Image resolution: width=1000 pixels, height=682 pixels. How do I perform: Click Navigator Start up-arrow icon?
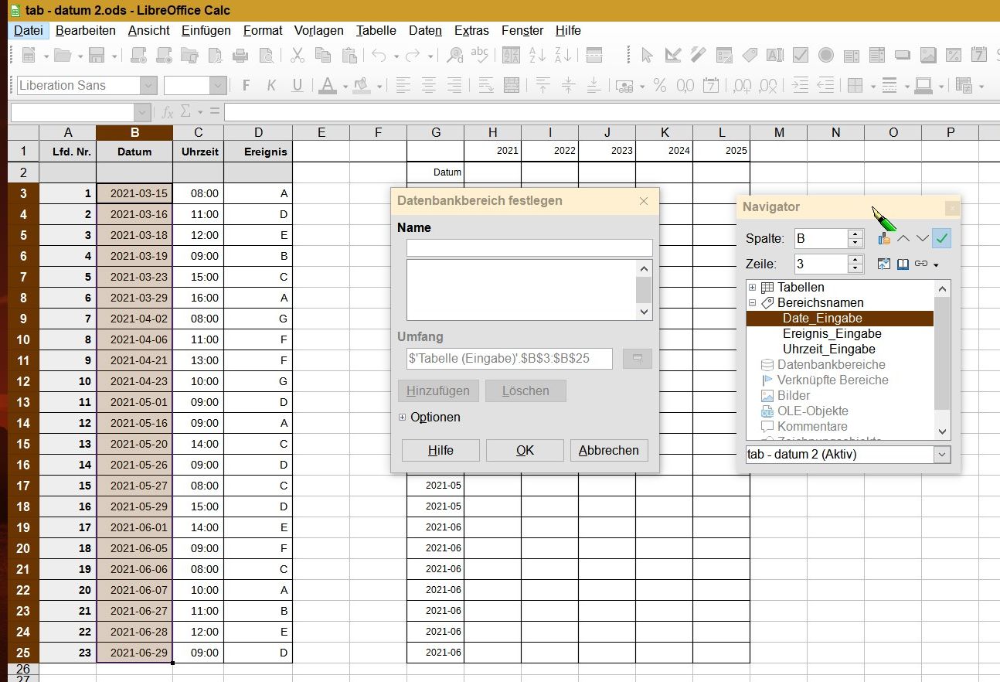903,239
